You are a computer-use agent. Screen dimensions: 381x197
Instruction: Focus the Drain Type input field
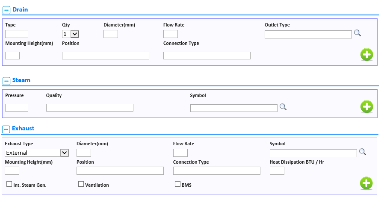(x=17, y=34)
